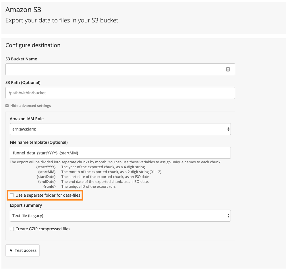The image size is (288, 270).
Task: Click the Export summary label
Action: 26,205
